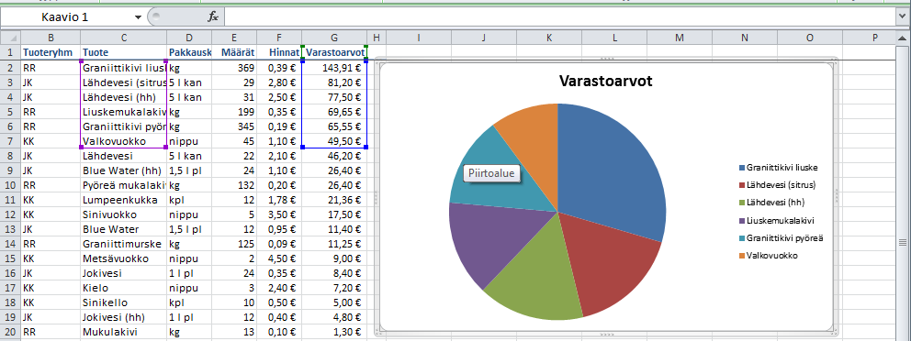Screen dimensions: 911x341
Task: Expand the formula bar with the arrow
Action: 904,17
